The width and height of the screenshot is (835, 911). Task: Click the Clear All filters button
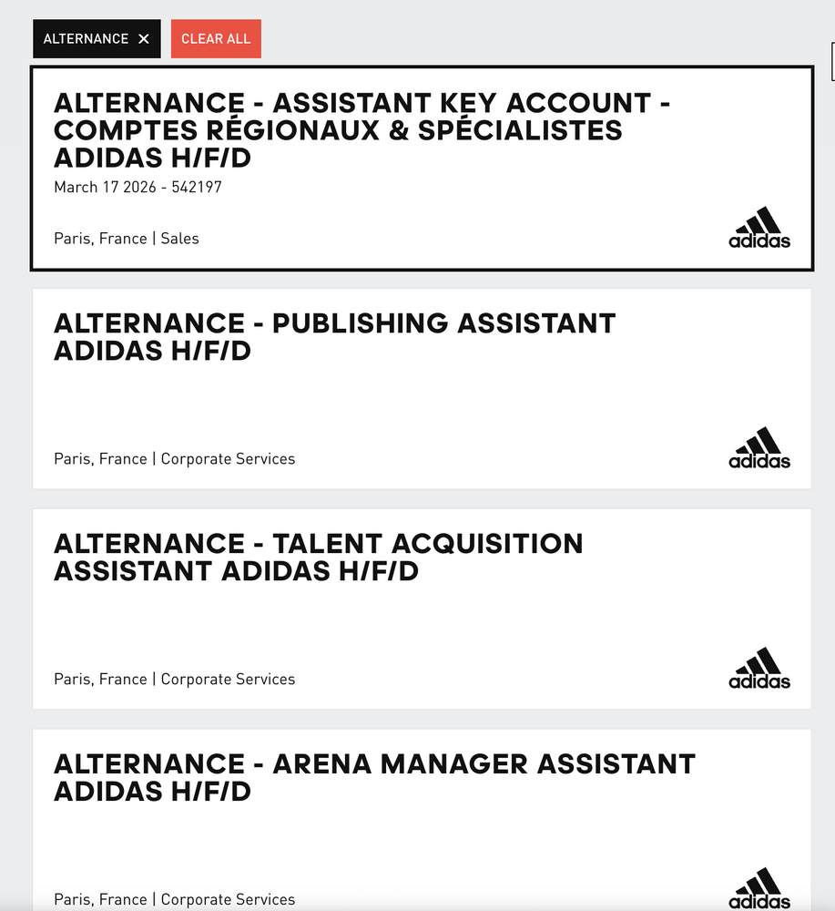(216, 39)
